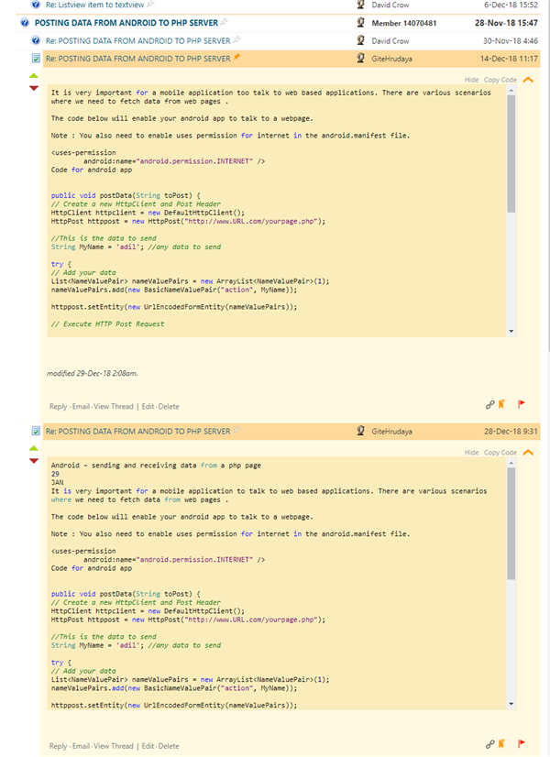Click timestamp "28-Dec-18 9:31"
The image size is (550, 757).
coord(511,432)
